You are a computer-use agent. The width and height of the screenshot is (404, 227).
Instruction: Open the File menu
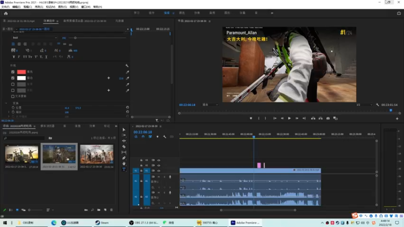pos(5,7)
